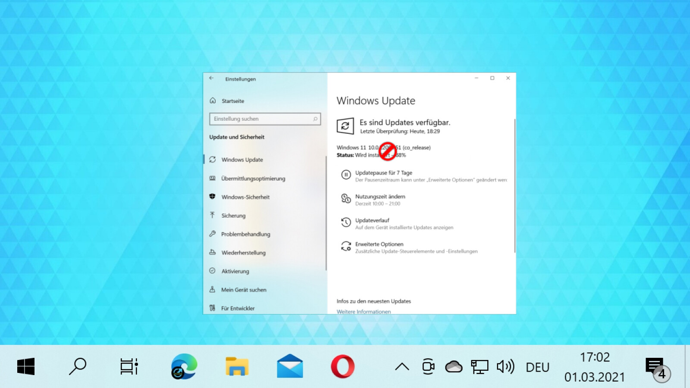Click the Updateverlauf history clock icon

[x=346, y=222]
